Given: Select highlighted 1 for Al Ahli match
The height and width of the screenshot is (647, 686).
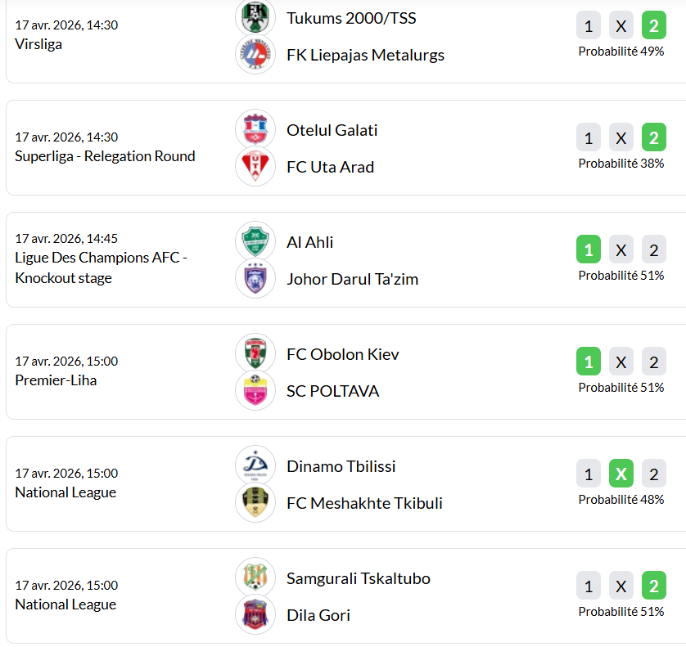Looking at the screenshot, I should pos(588,249).
